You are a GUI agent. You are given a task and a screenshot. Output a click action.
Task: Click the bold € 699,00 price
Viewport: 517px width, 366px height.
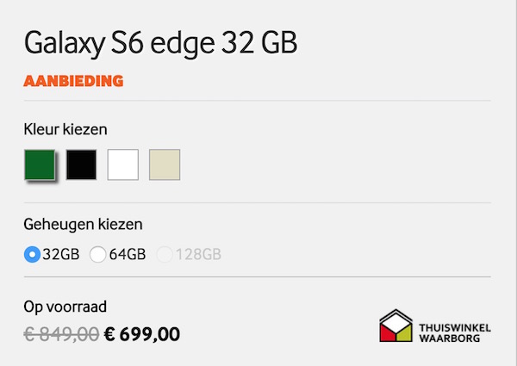(x=142, y=333)
